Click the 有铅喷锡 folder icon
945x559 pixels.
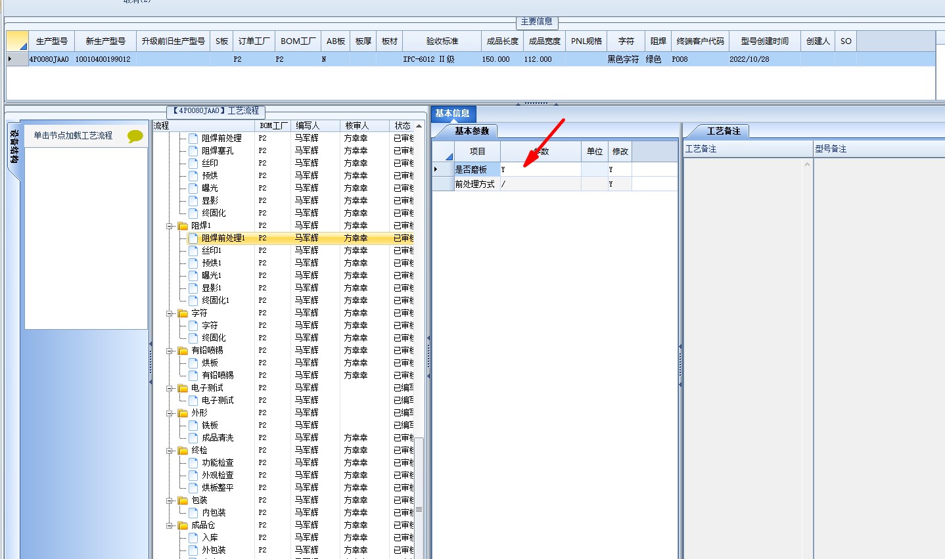[183, 351]
